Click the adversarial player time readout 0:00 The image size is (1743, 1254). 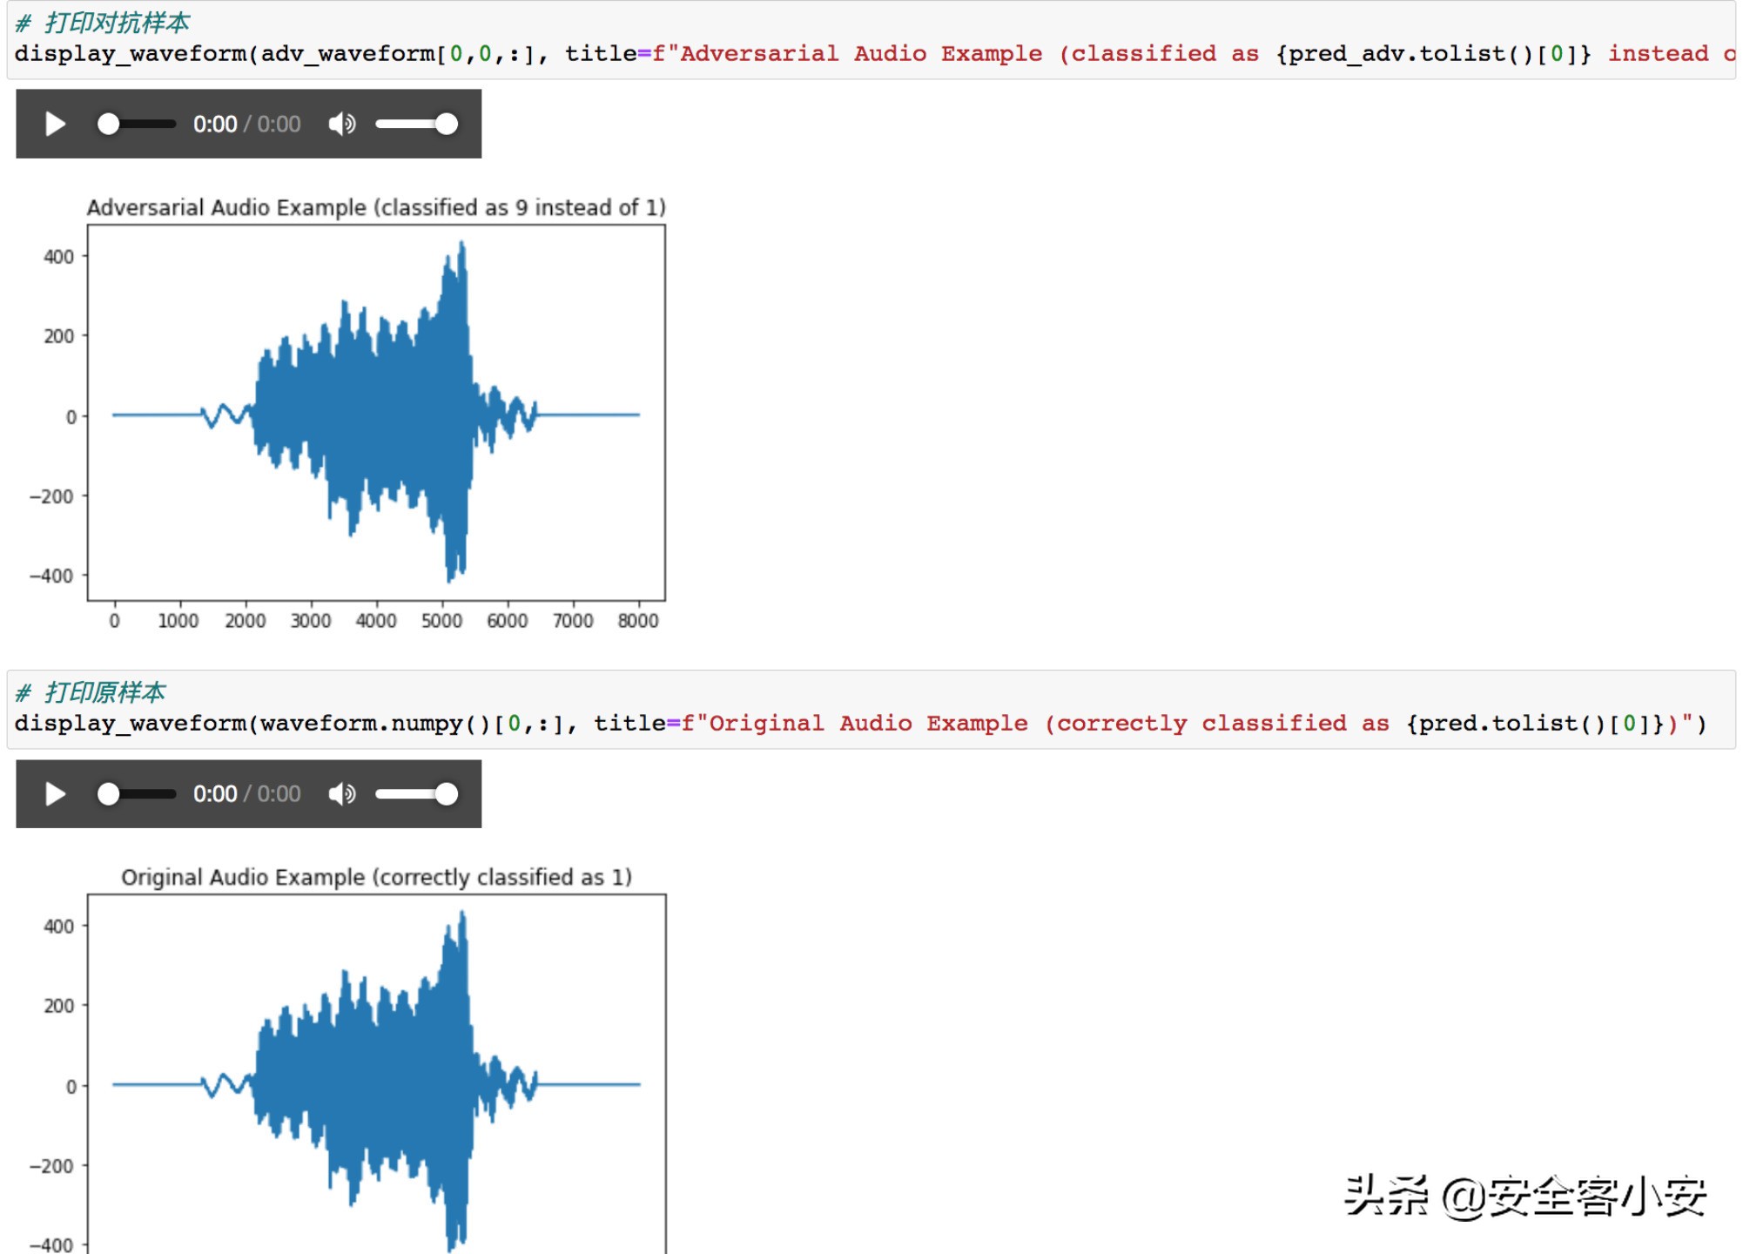pos(215,125)
